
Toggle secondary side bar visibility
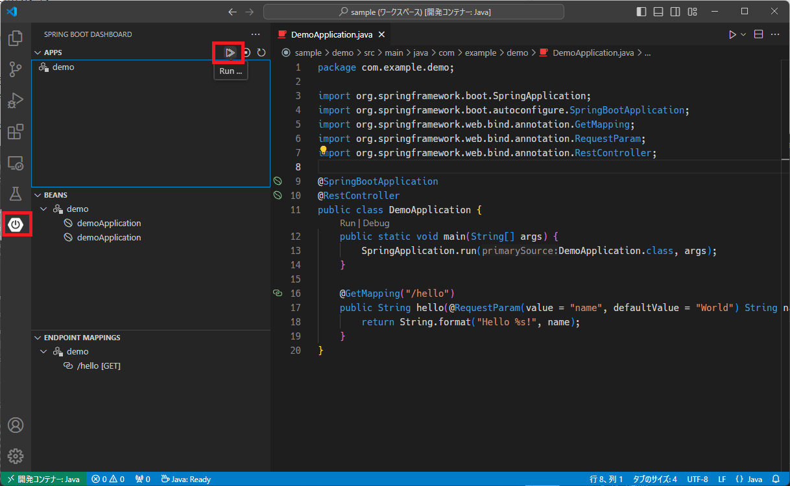675,12
